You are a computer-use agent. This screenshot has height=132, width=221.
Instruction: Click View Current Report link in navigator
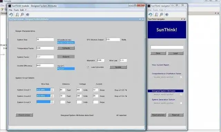(x=160, y=65)
